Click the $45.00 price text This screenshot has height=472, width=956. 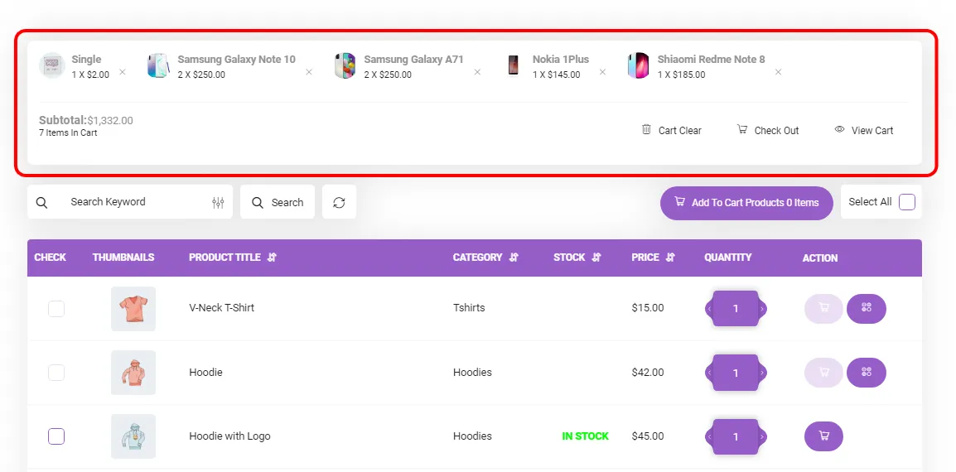coord(648,436)
